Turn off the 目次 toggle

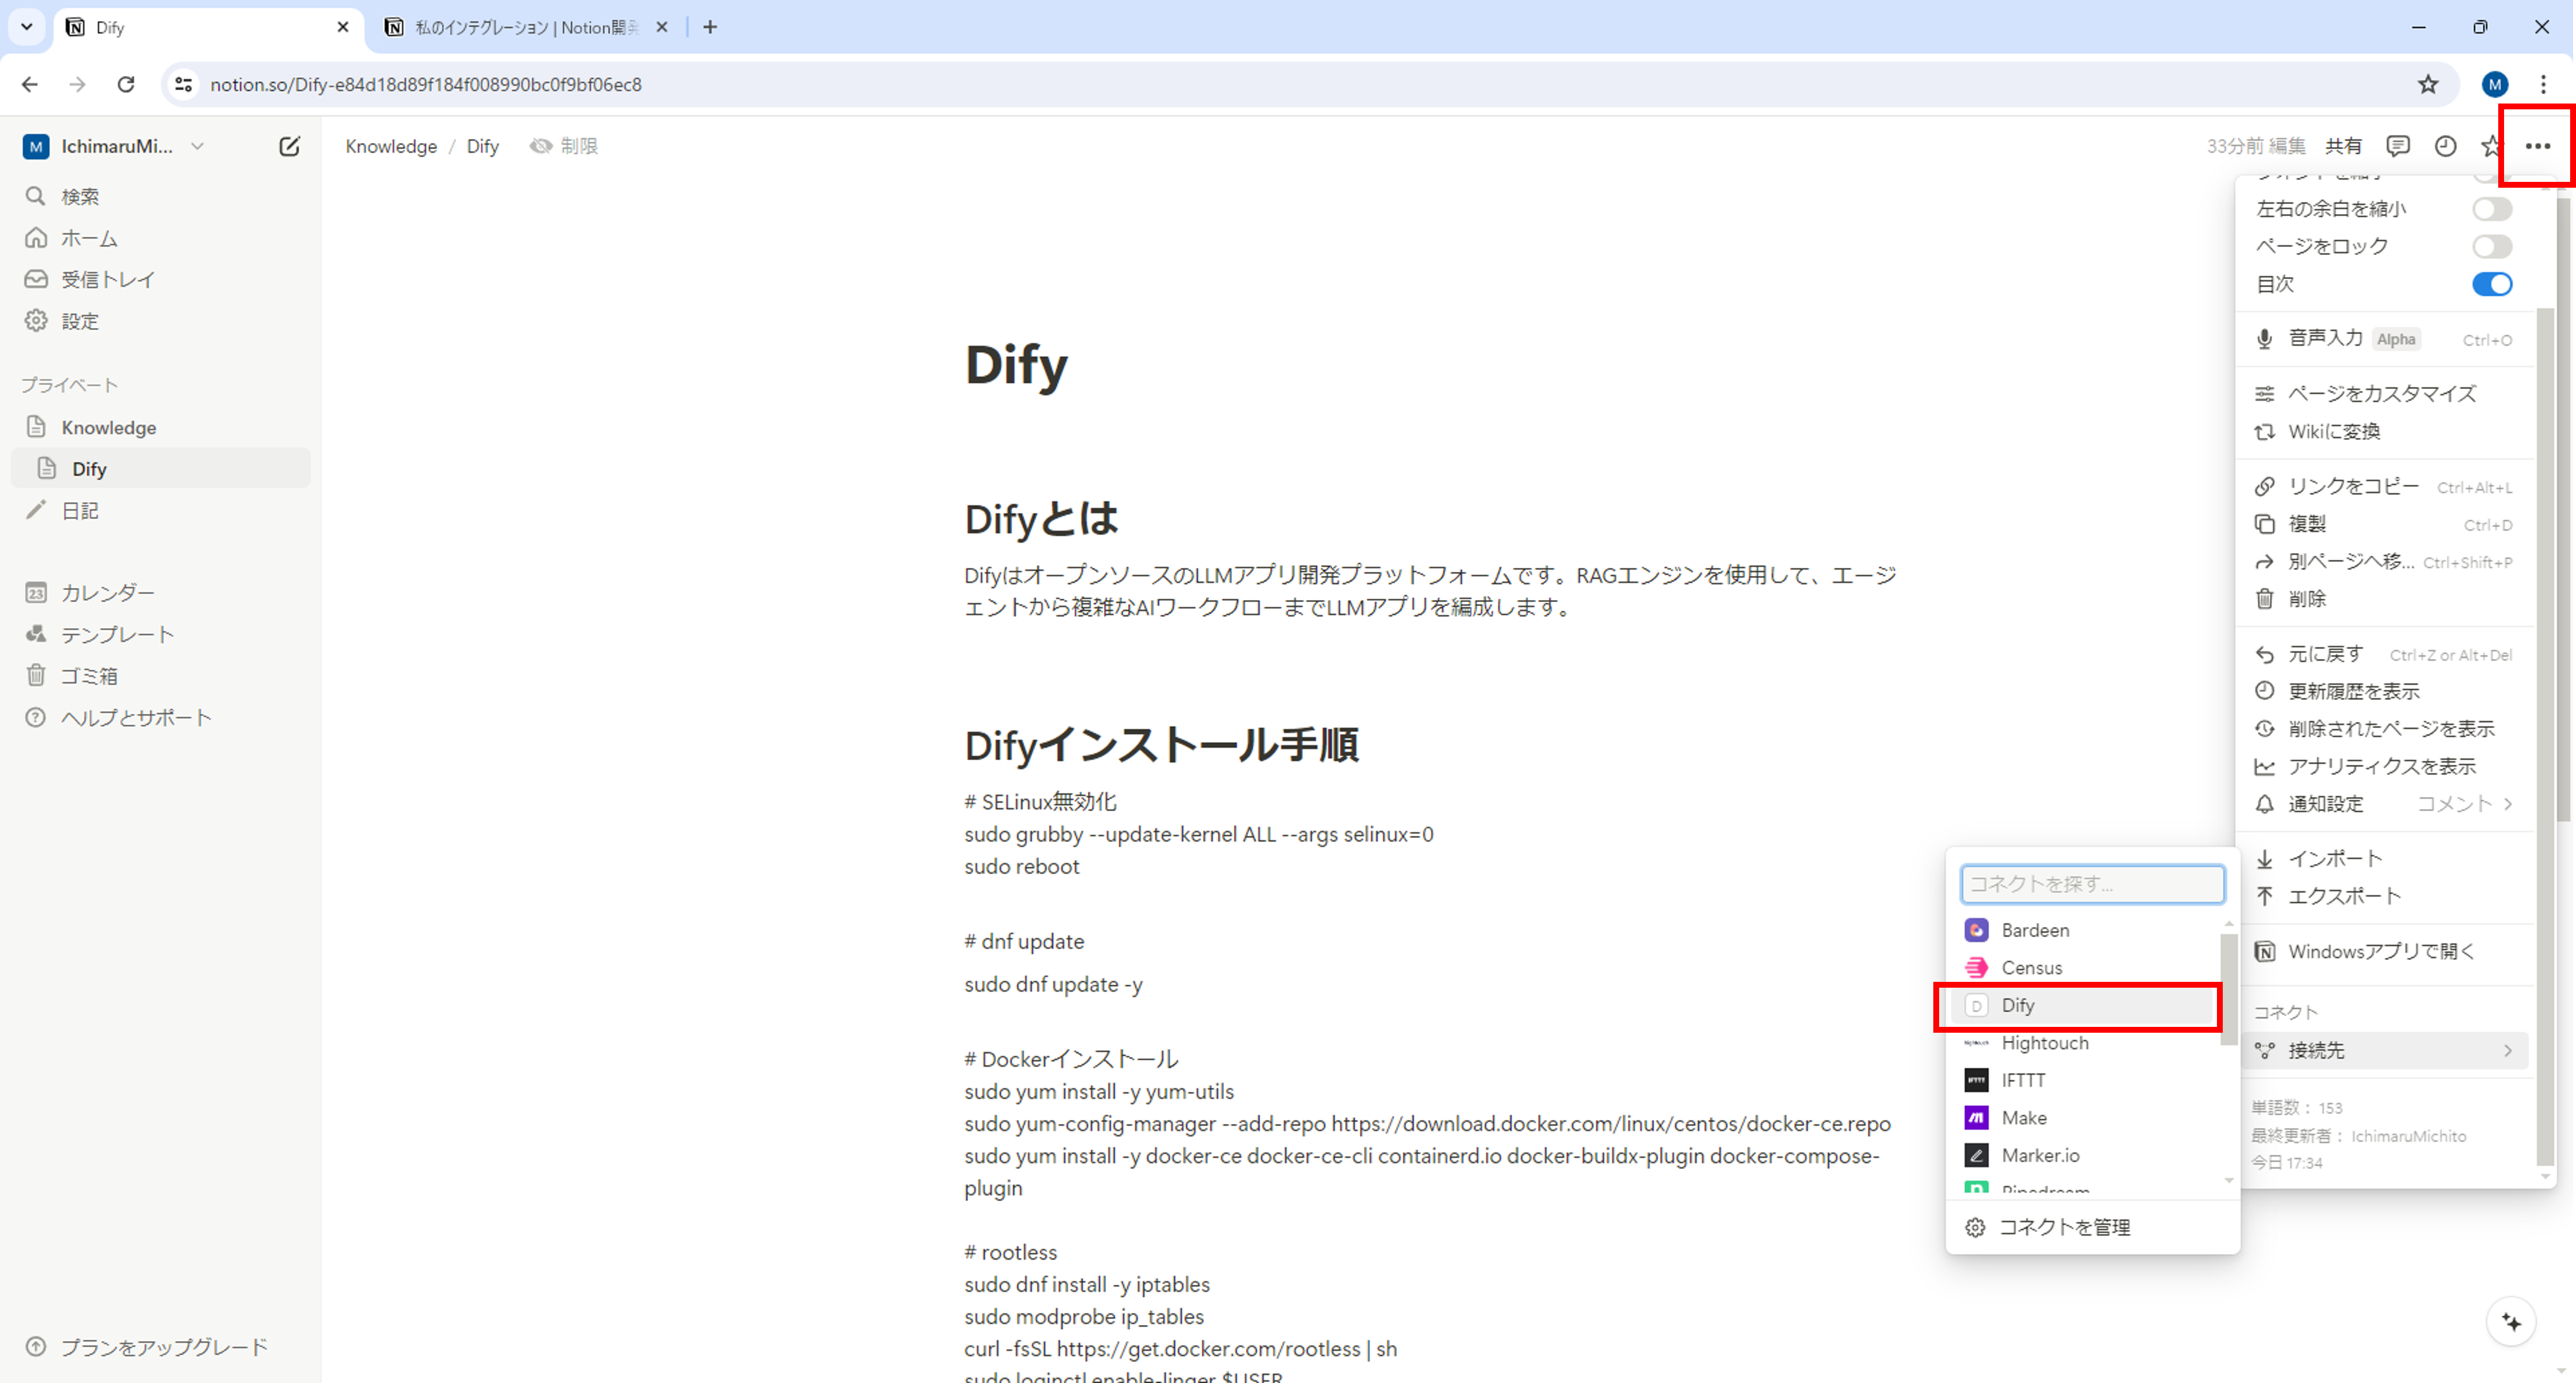pyautogui.click(x=2491, y=284)
